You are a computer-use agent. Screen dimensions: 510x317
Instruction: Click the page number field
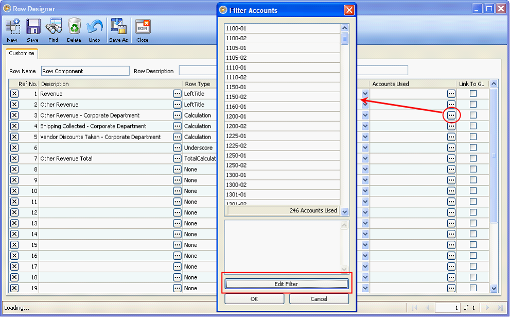click(448, 308)
